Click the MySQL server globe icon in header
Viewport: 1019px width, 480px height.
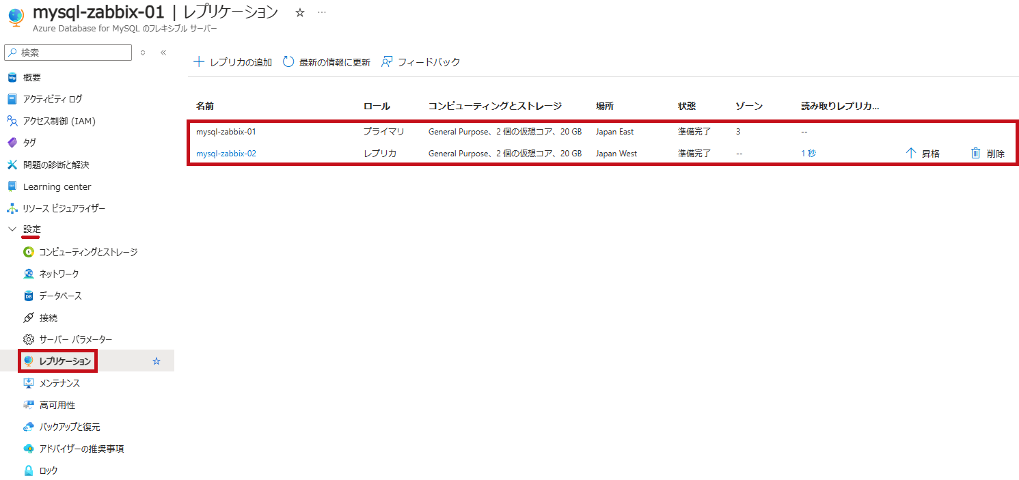pos(16,18)
